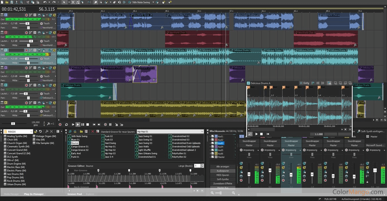Open the Standard-Groove Hip Hop 01 dropdown
The image size is (387, 201).
click(x=202, y=132)
